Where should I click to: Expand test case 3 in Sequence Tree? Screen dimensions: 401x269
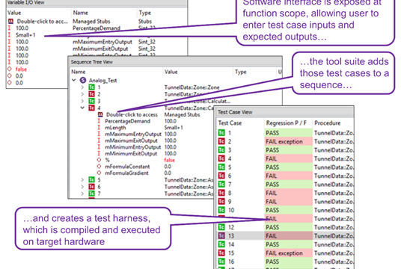pos(82,101)
